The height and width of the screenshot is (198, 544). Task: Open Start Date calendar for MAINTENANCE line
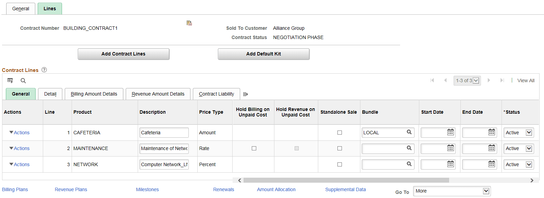coord(450,148)
